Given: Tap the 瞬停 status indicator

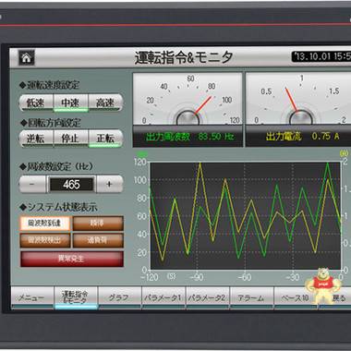Looking at the screenshot, I should [x=98, y=224].
